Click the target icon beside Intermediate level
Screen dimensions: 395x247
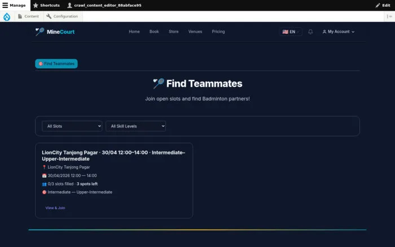tap(45, 192)
